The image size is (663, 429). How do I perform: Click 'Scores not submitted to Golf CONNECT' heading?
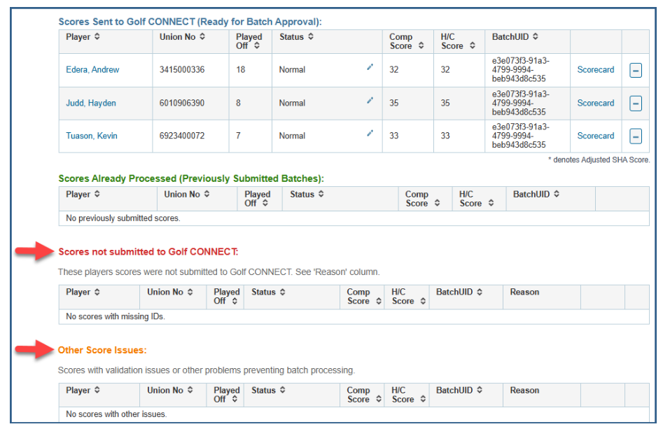(148, 252)
